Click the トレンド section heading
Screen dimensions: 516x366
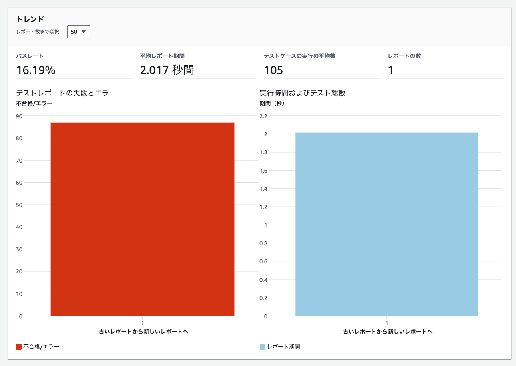30,19
